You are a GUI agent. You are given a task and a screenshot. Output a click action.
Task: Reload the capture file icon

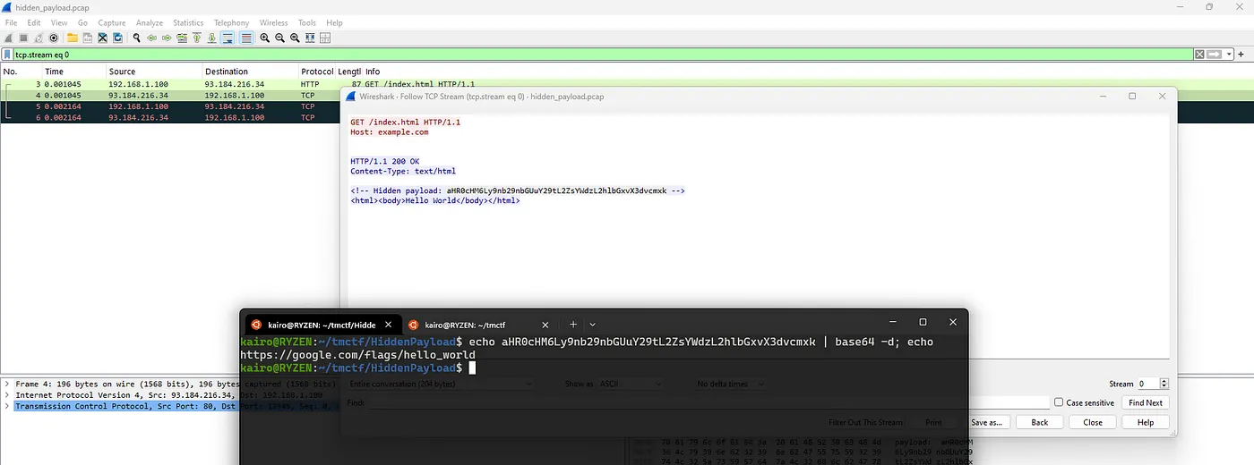click(x=118, y=38)
